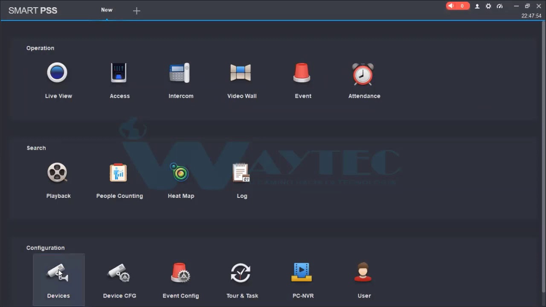Open the Heat Map module

pos(181,180)
